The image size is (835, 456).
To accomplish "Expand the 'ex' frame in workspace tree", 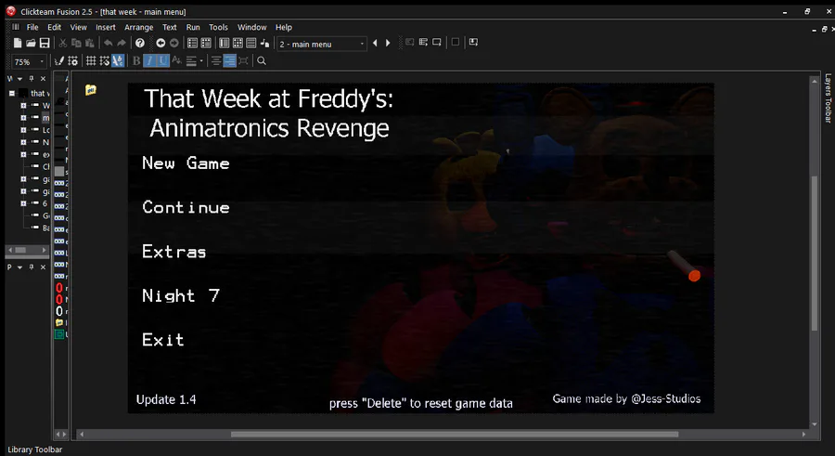I will [x=23, y=155].
